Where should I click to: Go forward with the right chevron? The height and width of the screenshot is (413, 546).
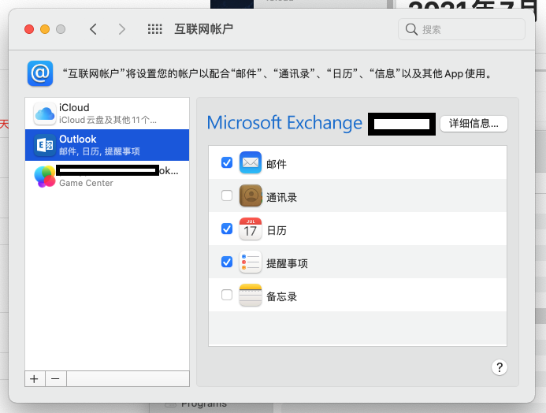tap(121, 29)
